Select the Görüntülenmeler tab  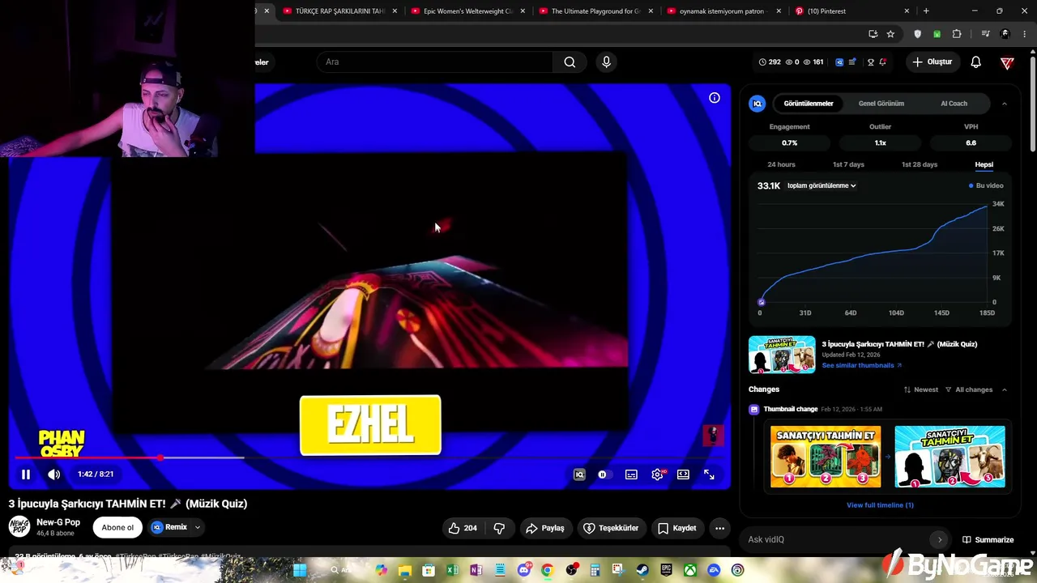click(x=809, y=104)
